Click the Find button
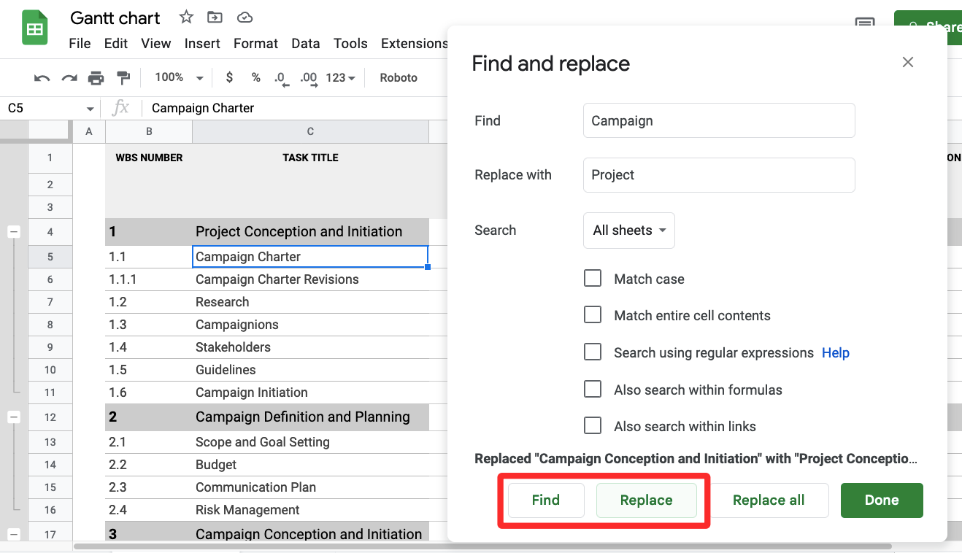962x553 pixels. click(546, 500)
